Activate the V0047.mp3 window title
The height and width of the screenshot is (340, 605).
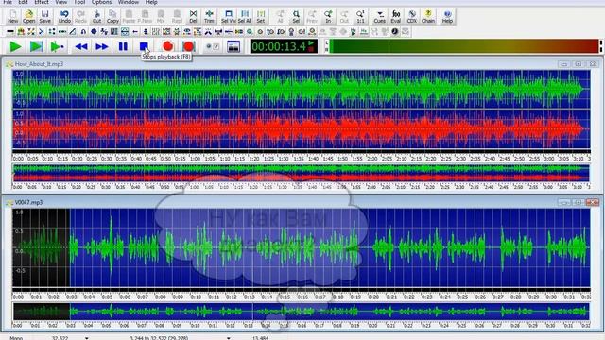click(28, 202)
